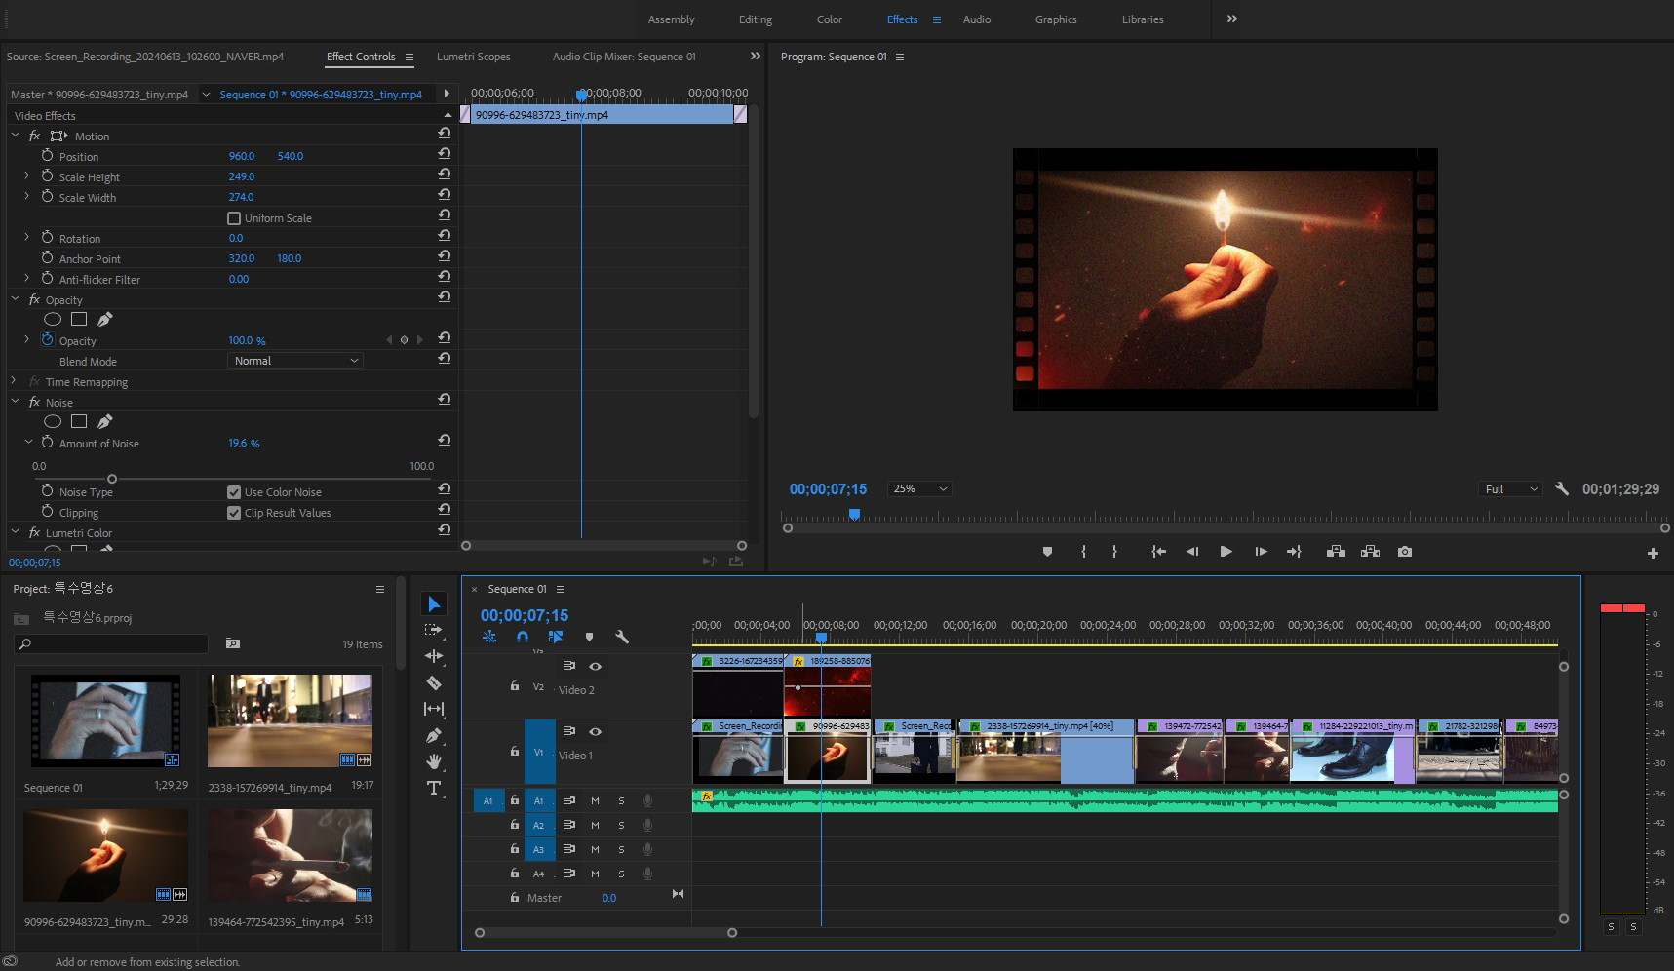Image resolution: width=1674 pixels, height=971 pixels.
Task: Expand the Time Remapping effect
Action: coord(15,381)
